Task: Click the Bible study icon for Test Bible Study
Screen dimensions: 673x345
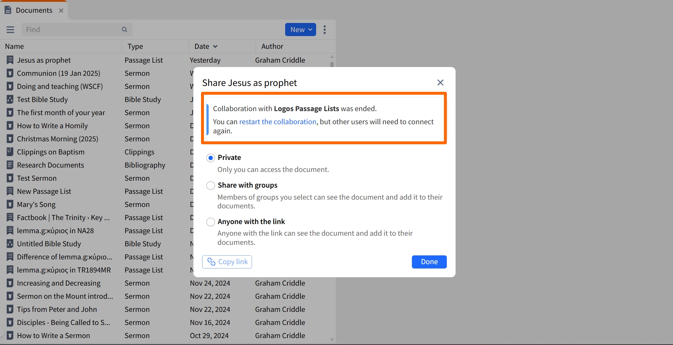Action: tap(10, 99)
